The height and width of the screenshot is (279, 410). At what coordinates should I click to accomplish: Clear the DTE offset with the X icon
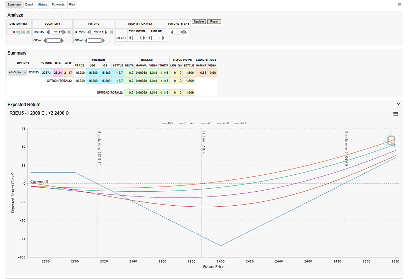point(28,32)
